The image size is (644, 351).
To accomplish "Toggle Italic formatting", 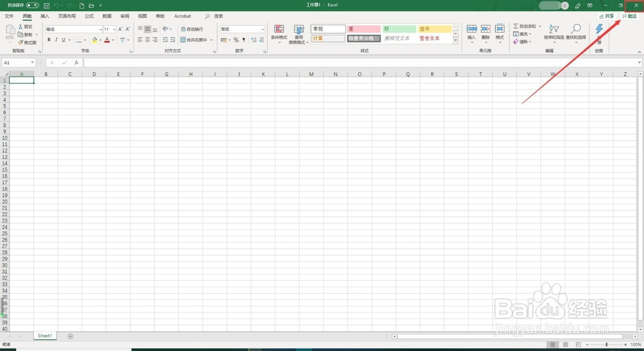I will (x=56, y=40).
